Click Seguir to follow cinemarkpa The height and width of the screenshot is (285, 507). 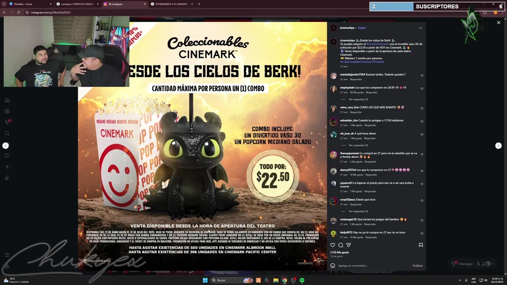point(362,28)
